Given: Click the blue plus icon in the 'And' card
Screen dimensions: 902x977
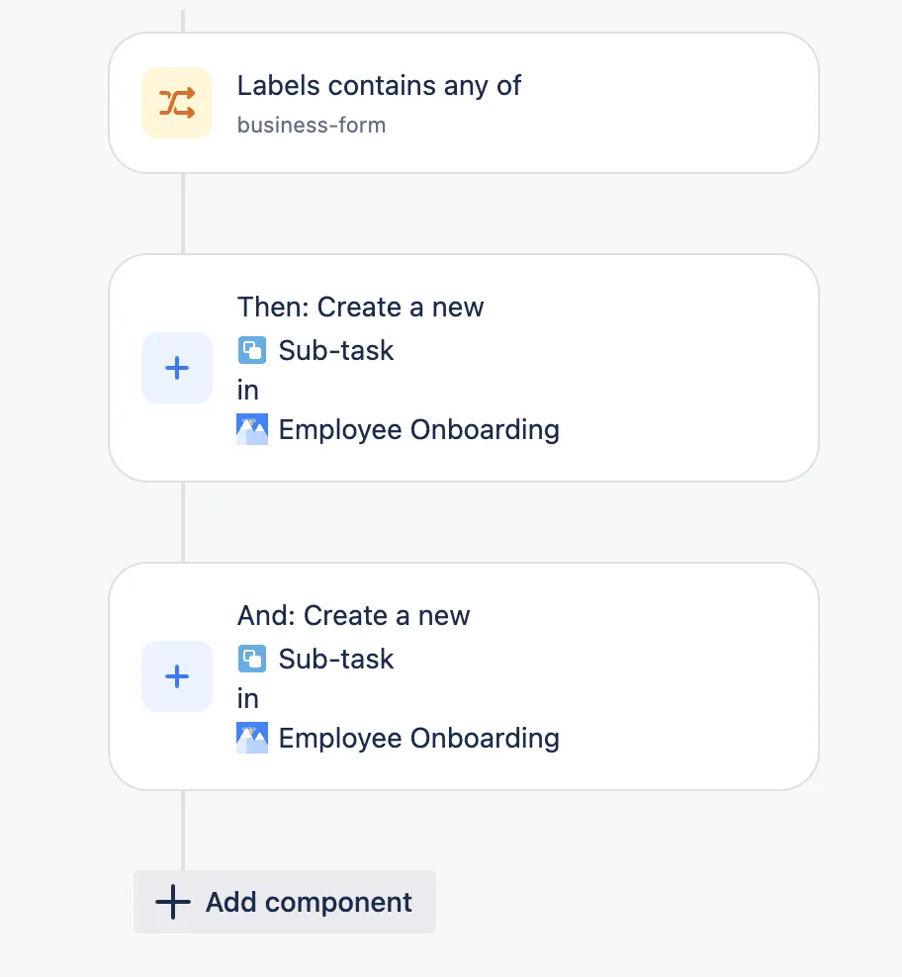Looking at the screenshot, I should point(177,676).
